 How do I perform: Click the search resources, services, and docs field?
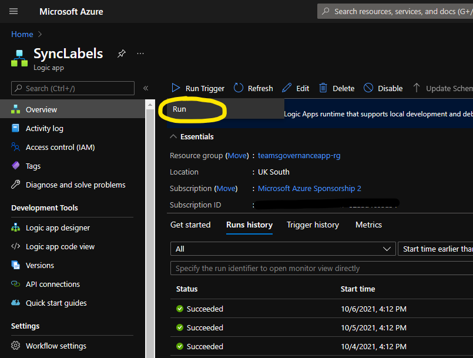395,12
